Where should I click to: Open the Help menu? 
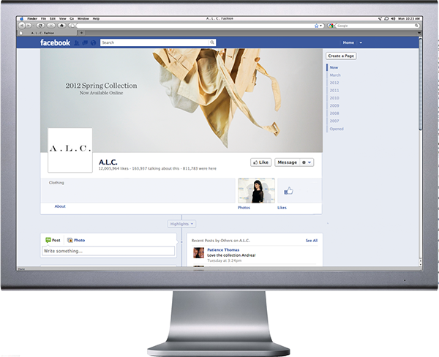tap(96, 18)
